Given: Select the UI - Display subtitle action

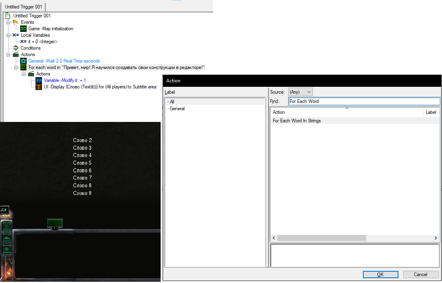Looking at the screenshot, I should [x=100, y=87].
